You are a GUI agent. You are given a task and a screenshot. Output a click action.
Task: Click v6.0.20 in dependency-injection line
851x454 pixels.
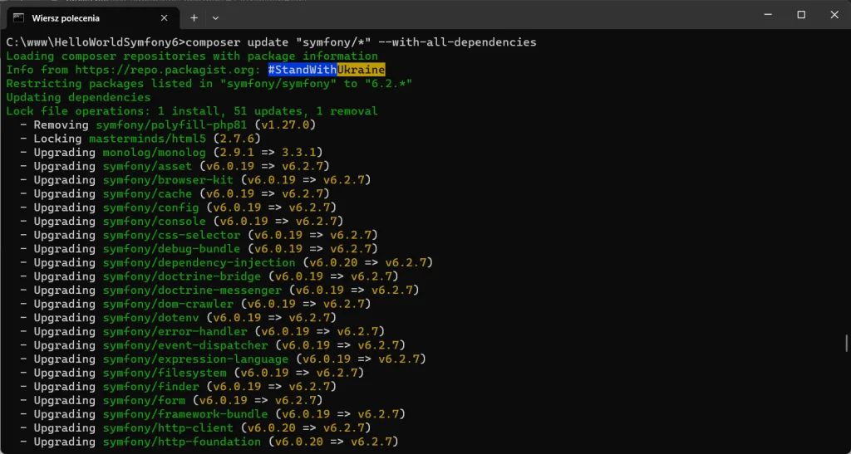(x=333, y=263)
